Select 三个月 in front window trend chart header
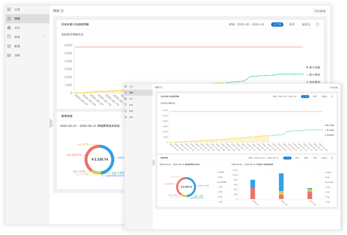This screenshot has width=347, height=235. click(x=305, y=97)
